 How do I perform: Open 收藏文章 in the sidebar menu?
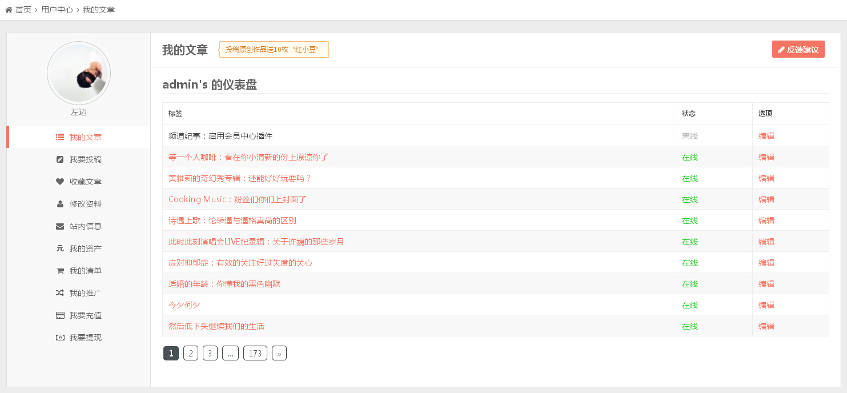pos(78,182)
